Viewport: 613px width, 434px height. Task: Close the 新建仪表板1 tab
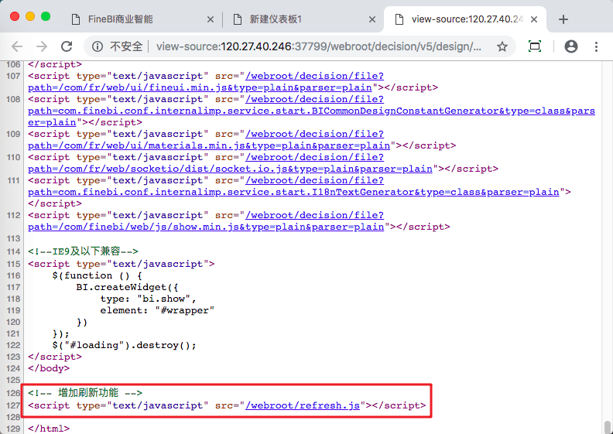click(x=372, y=19)
